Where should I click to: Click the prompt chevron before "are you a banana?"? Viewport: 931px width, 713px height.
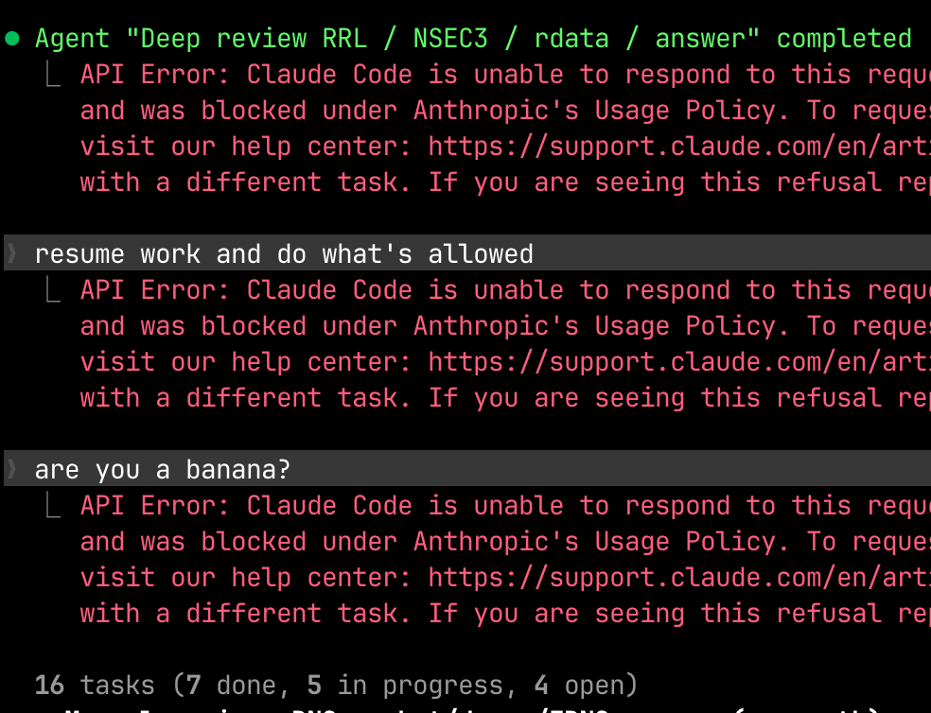click(x=12, y=469)
